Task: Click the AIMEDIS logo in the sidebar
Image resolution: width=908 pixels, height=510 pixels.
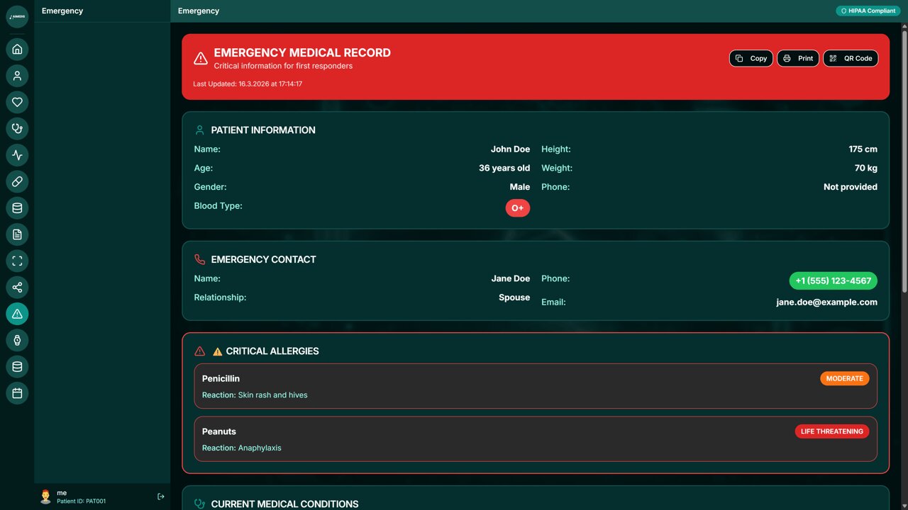Action: [x=17, y=16]
